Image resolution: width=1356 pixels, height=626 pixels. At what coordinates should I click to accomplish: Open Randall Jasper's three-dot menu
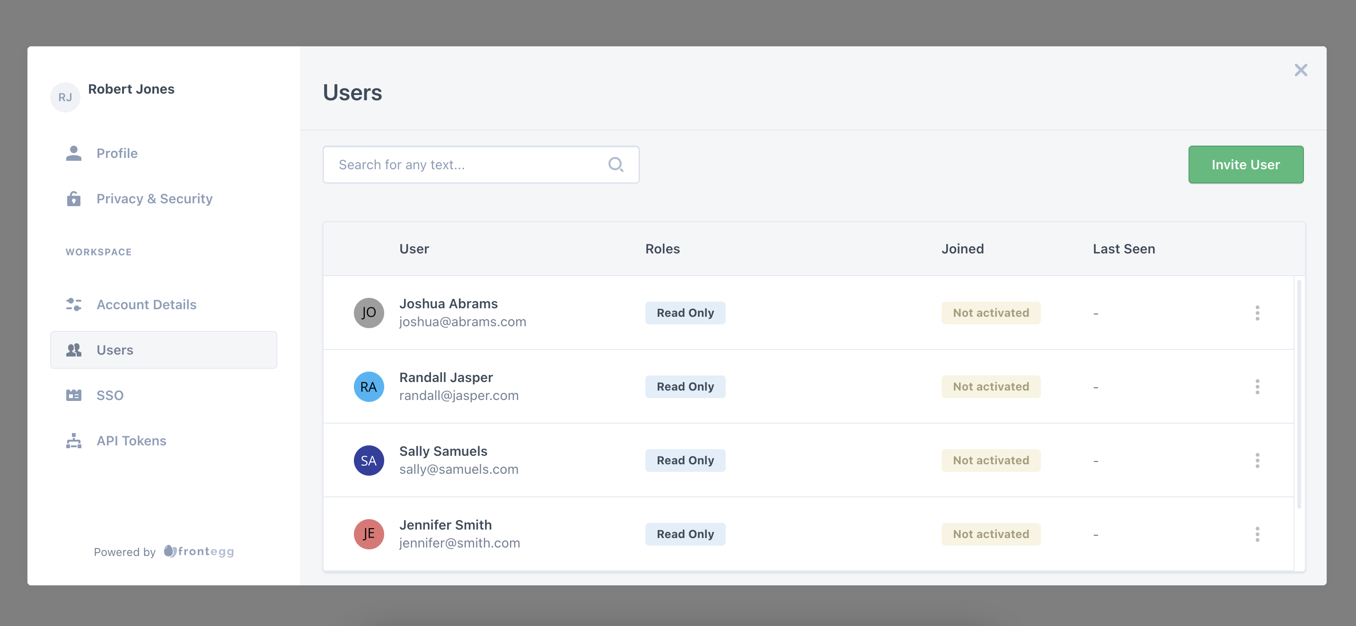(1257, 387)
